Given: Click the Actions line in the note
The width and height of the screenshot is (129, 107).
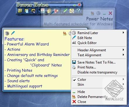Looking at the screenshot, I should (13, 50).
